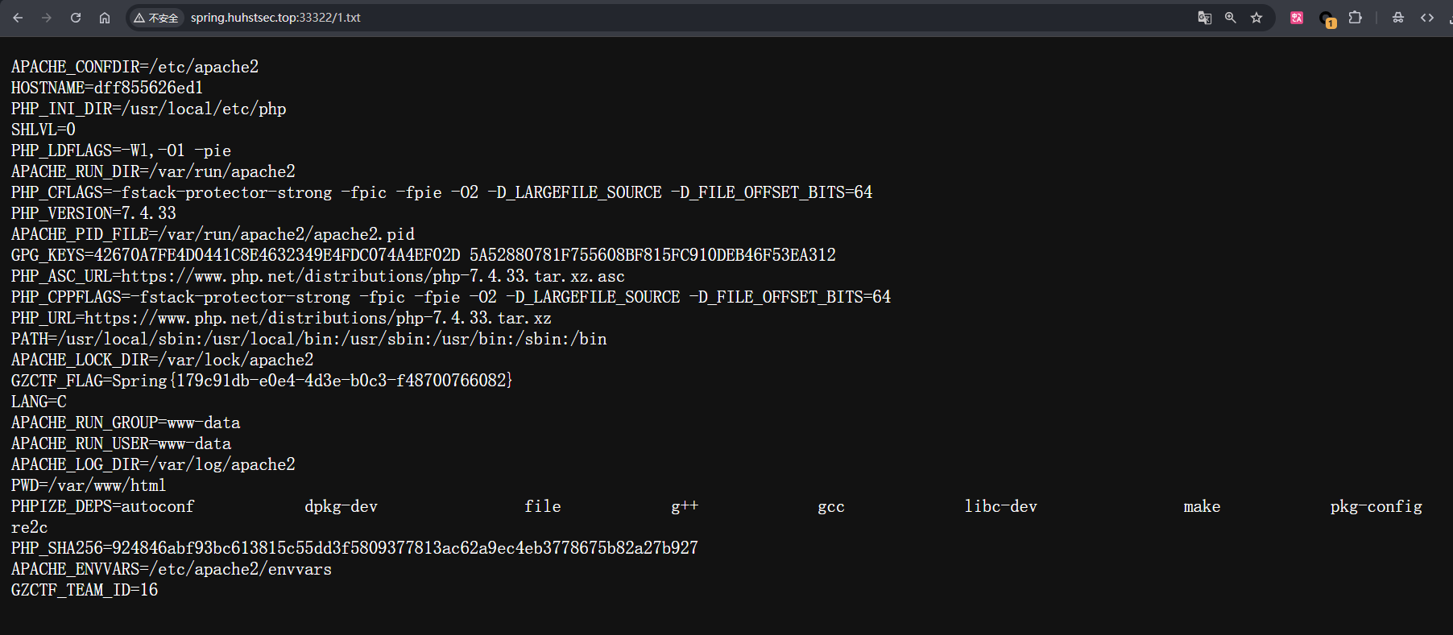1453x635 pixels.
Task: Click the GZCTF_TEAM_ID=16 line
Action: 85,590
